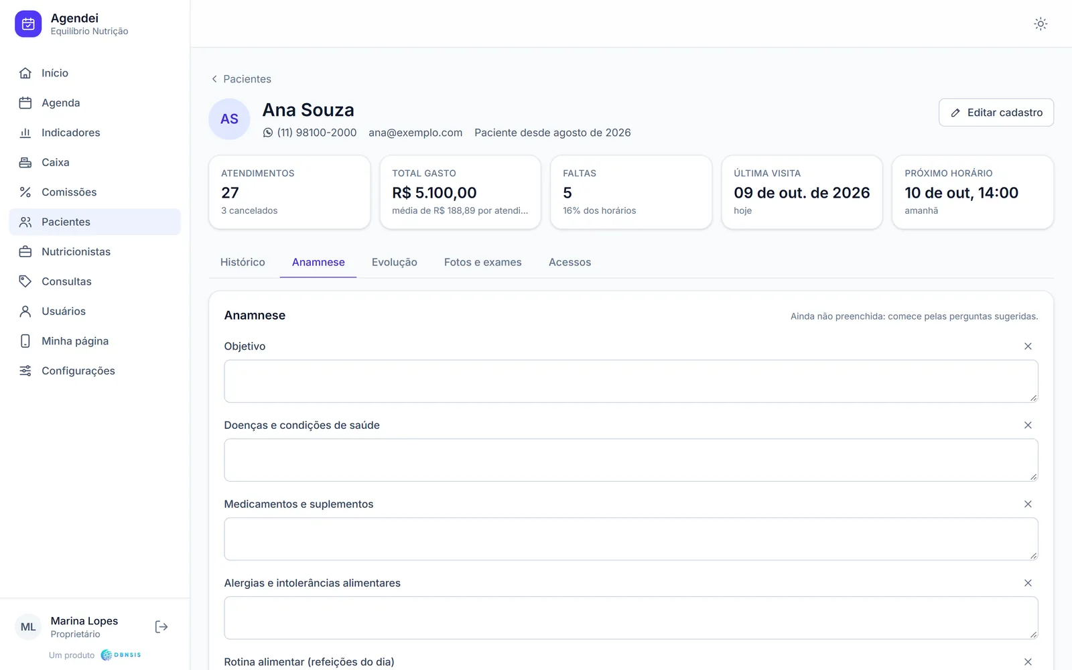Focus the Objetivo text area
This screenshot has height=670, width=1072.
(631, 381)
